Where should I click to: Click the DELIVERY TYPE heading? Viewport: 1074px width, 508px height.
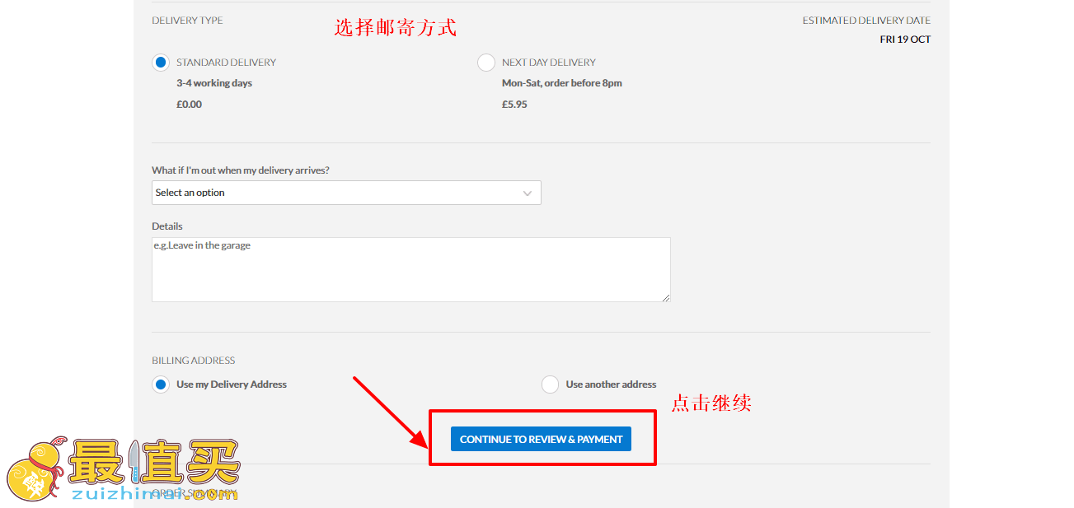pyautogui.click(x=187, y=21)
